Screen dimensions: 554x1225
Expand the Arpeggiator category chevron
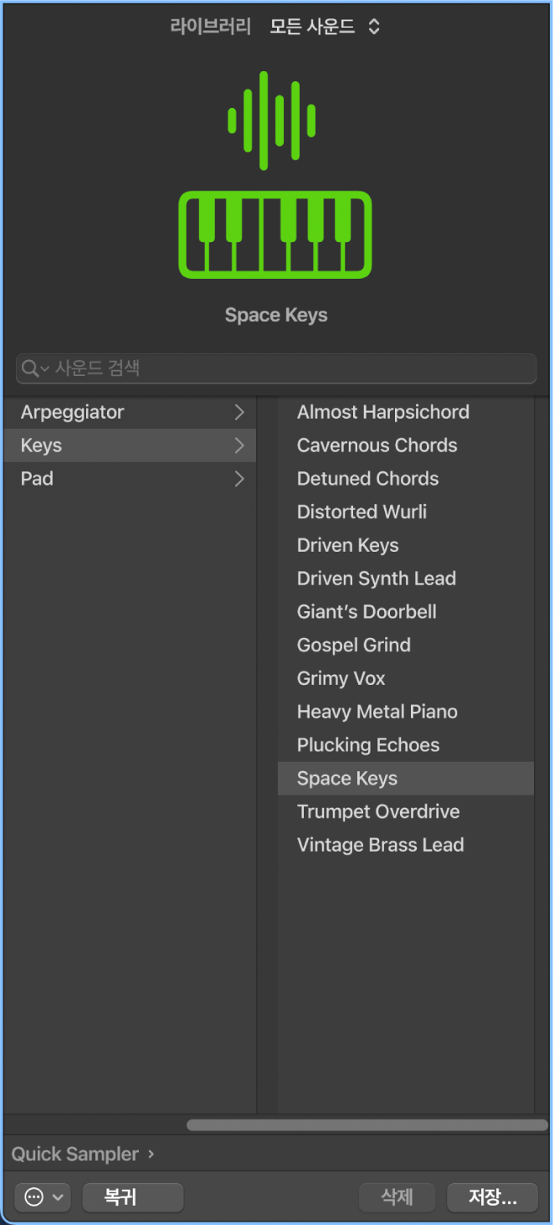tap(239, 412)
